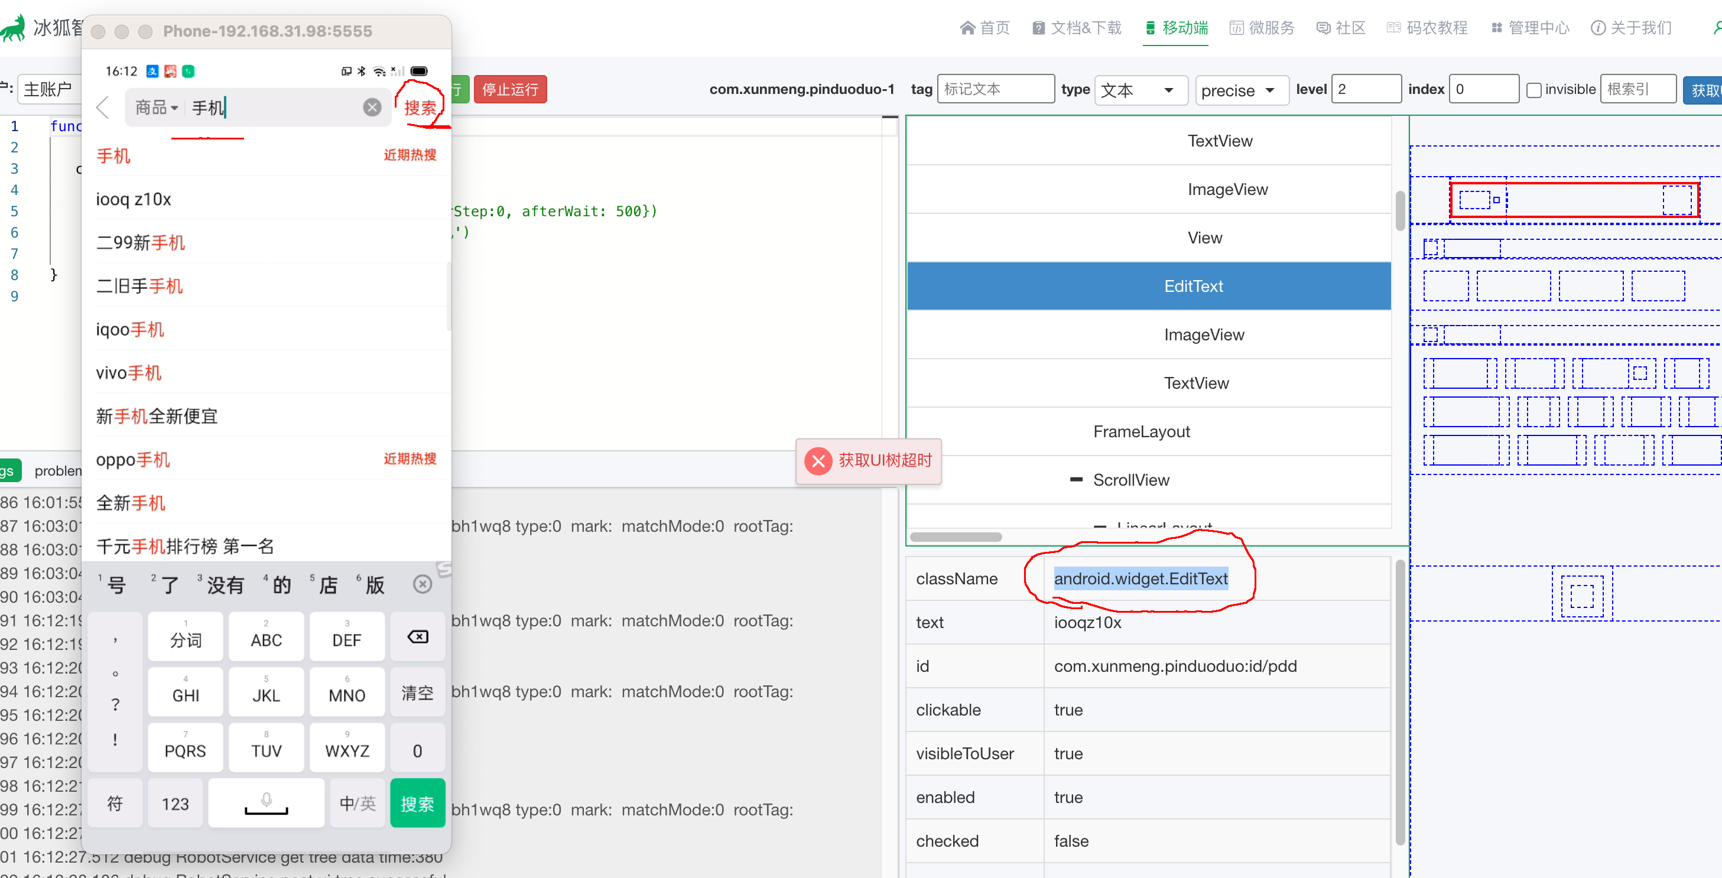Viewport: 1722px width, 878px height.
Task: Open the 移动端 nav tab
Action: [x=1177, y=27]
